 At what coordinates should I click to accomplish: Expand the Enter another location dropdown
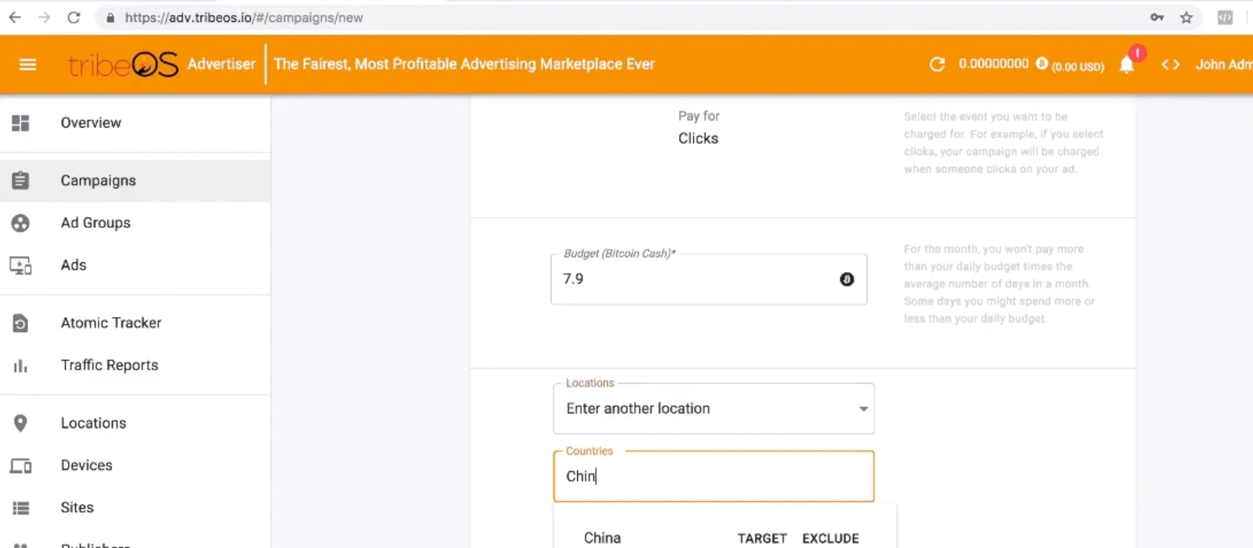861,409
